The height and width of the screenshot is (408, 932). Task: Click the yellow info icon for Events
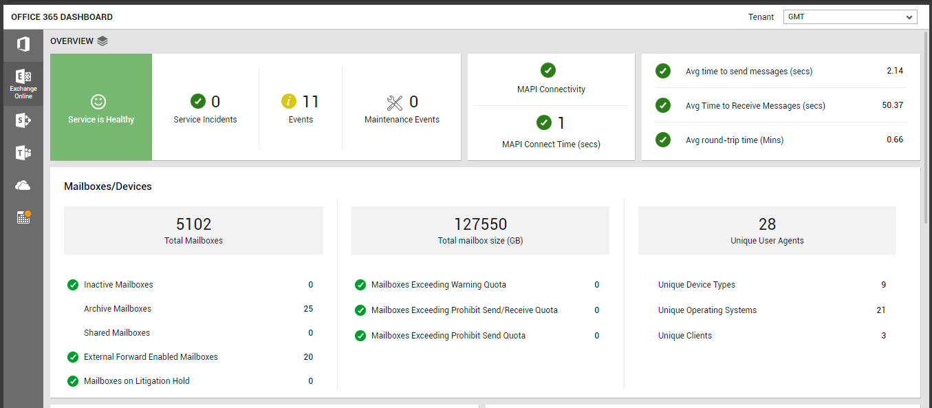coord(289,102)
